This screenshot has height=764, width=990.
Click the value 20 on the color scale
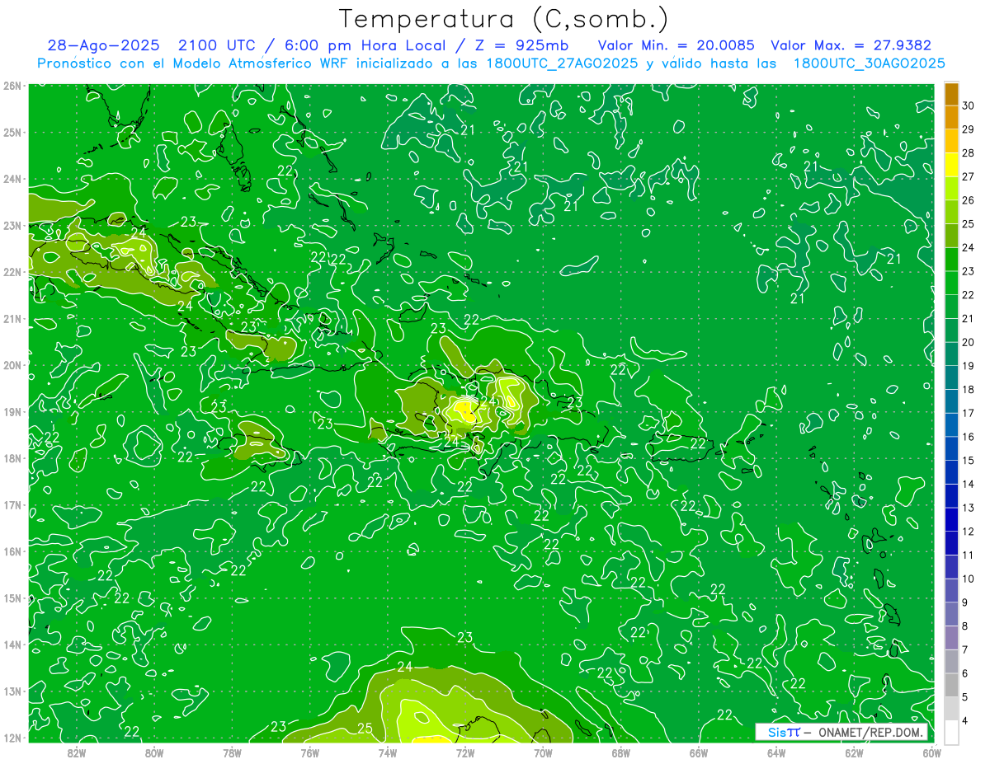tap(969, 342)
